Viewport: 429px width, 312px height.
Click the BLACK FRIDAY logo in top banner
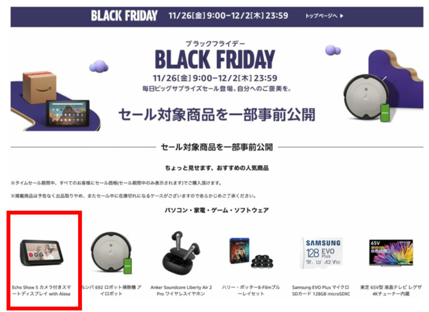(124, 16)
